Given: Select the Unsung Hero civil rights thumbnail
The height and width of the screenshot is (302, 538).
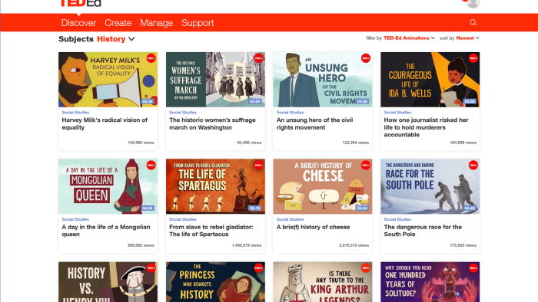Looking at the screenshot, I should [x=323, y=80].
